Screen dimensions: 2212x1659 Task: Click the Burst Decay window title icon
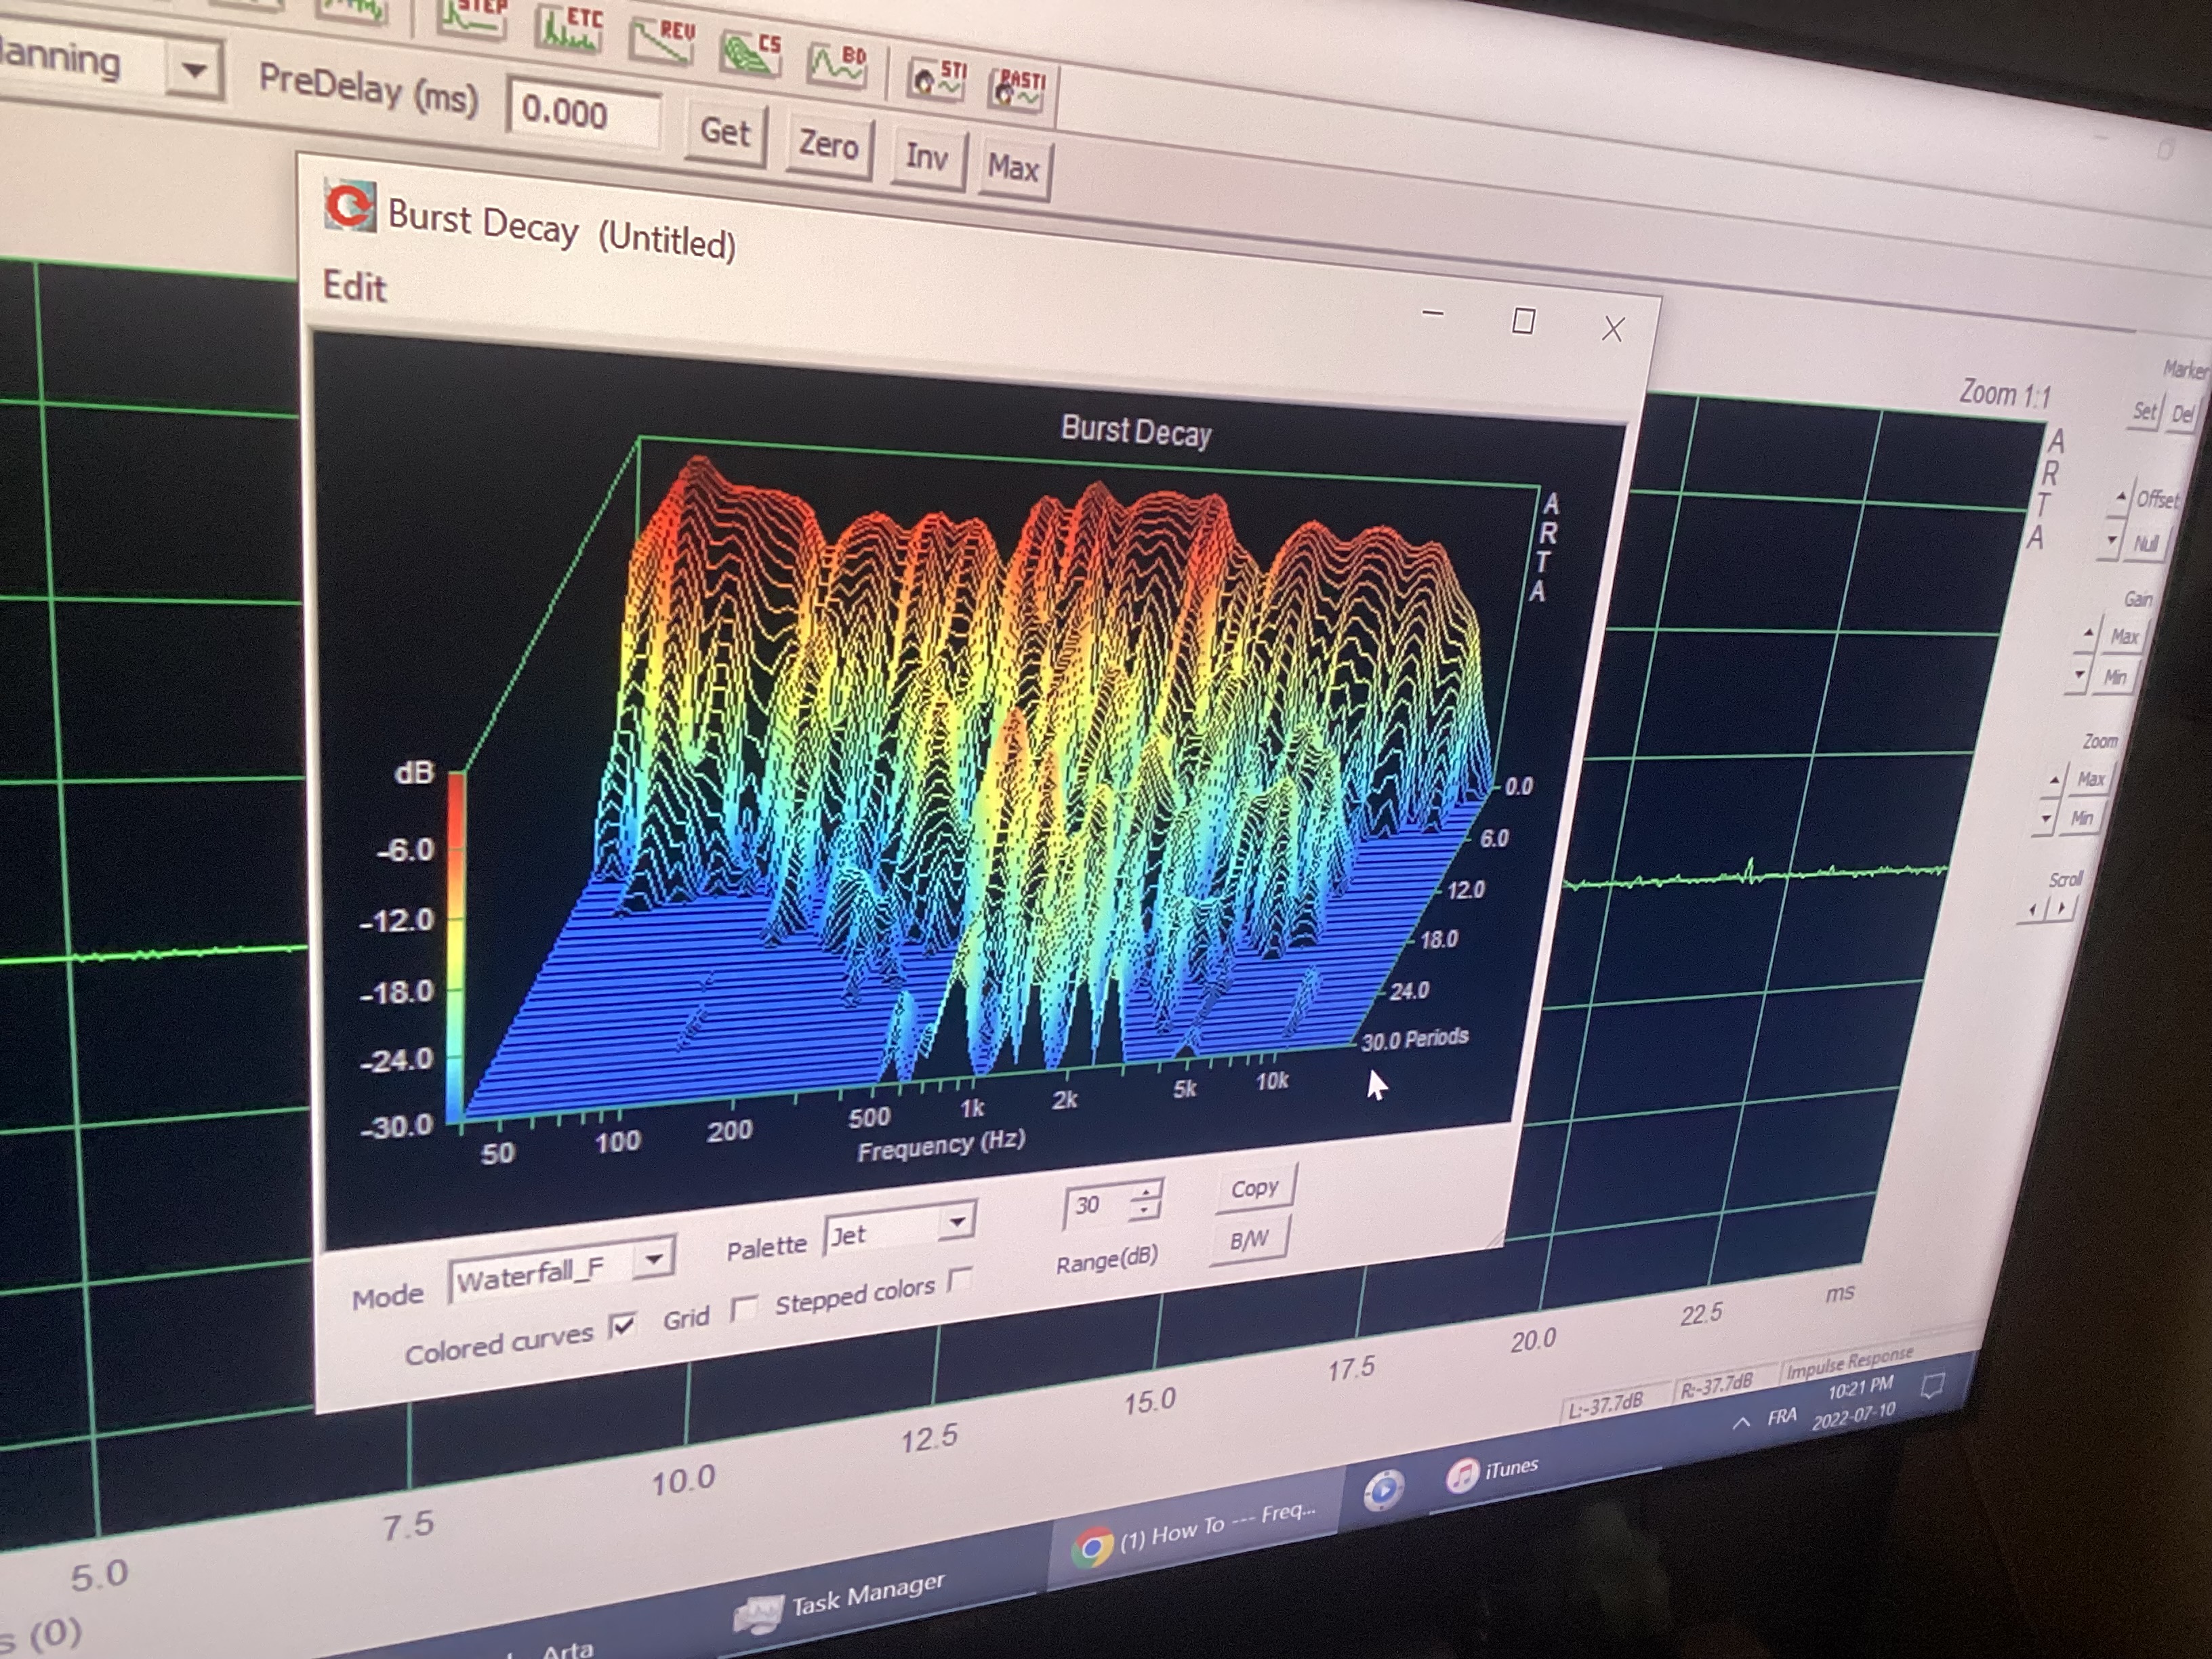(350, 207)
